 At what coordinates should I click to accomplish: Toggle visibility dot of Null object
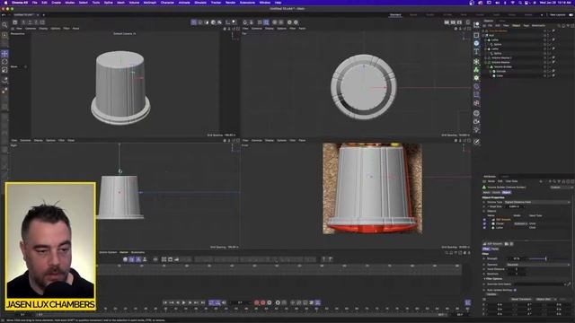click(545, 36)
